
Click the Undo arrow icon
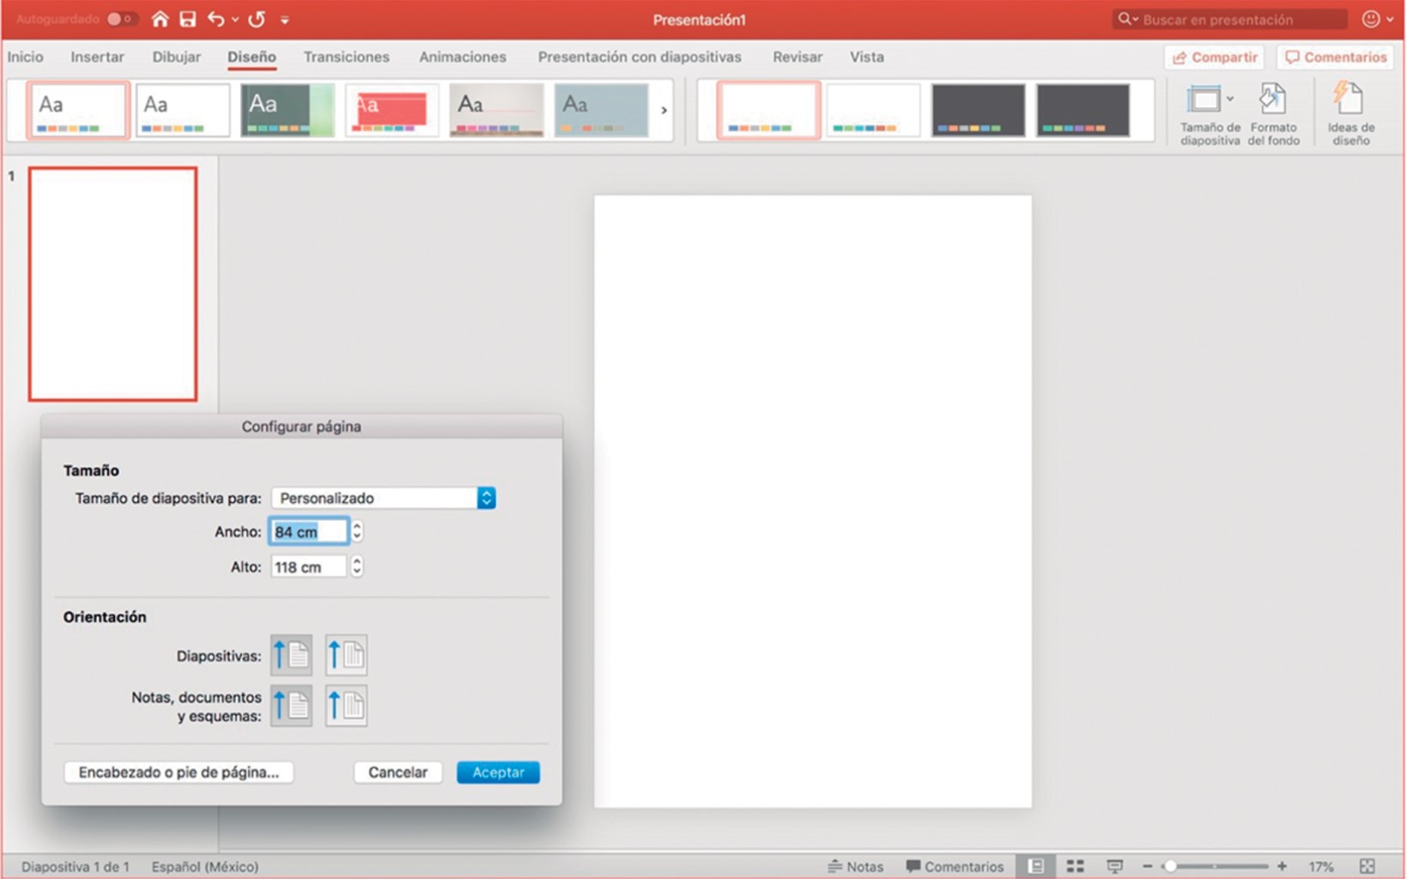(215, 19)
